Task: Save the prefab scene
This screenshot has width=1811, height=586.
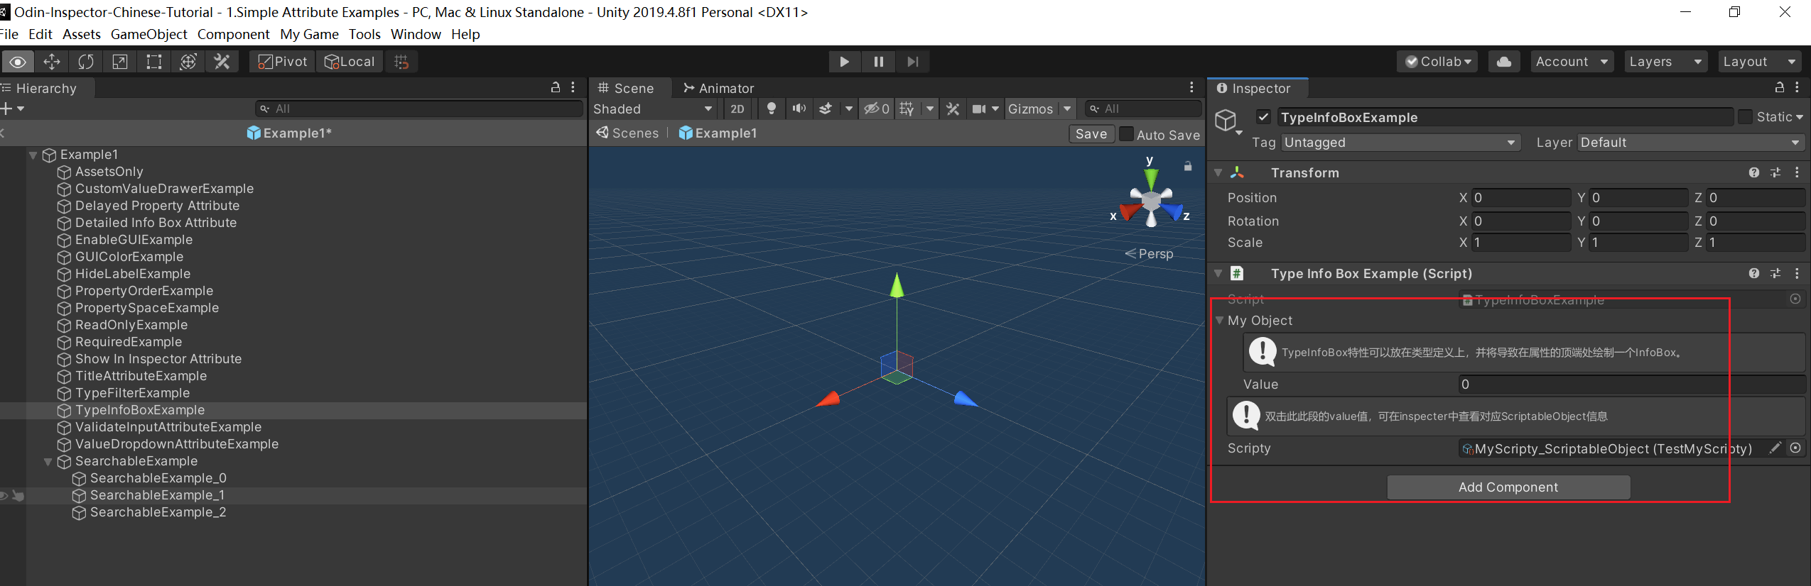Action: click(x=1091, y=133)
